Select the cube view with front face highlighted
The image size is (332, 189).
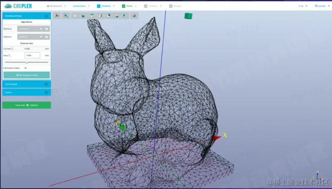click(x=83, y=16)
